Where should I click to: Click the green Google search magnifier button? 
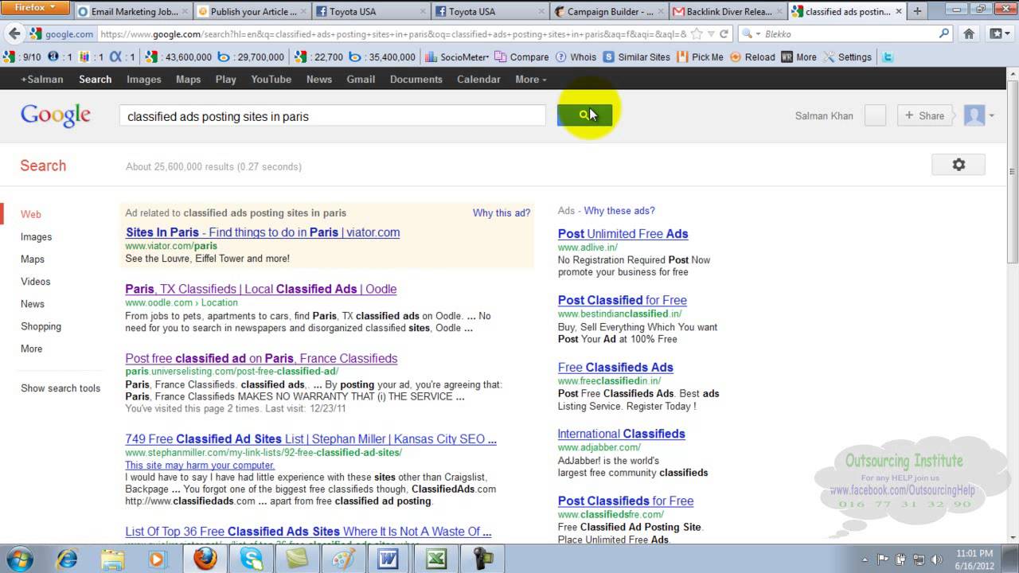(584, 115)
